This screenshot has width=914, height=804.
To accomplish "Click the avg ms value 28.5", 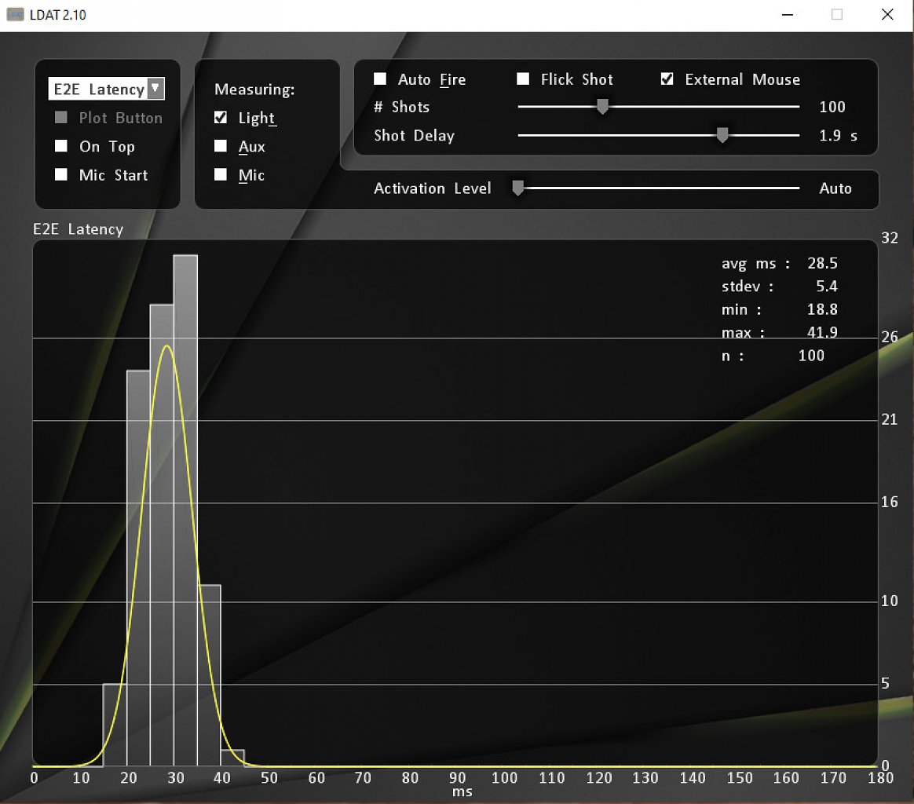I will tap(822, 264).
